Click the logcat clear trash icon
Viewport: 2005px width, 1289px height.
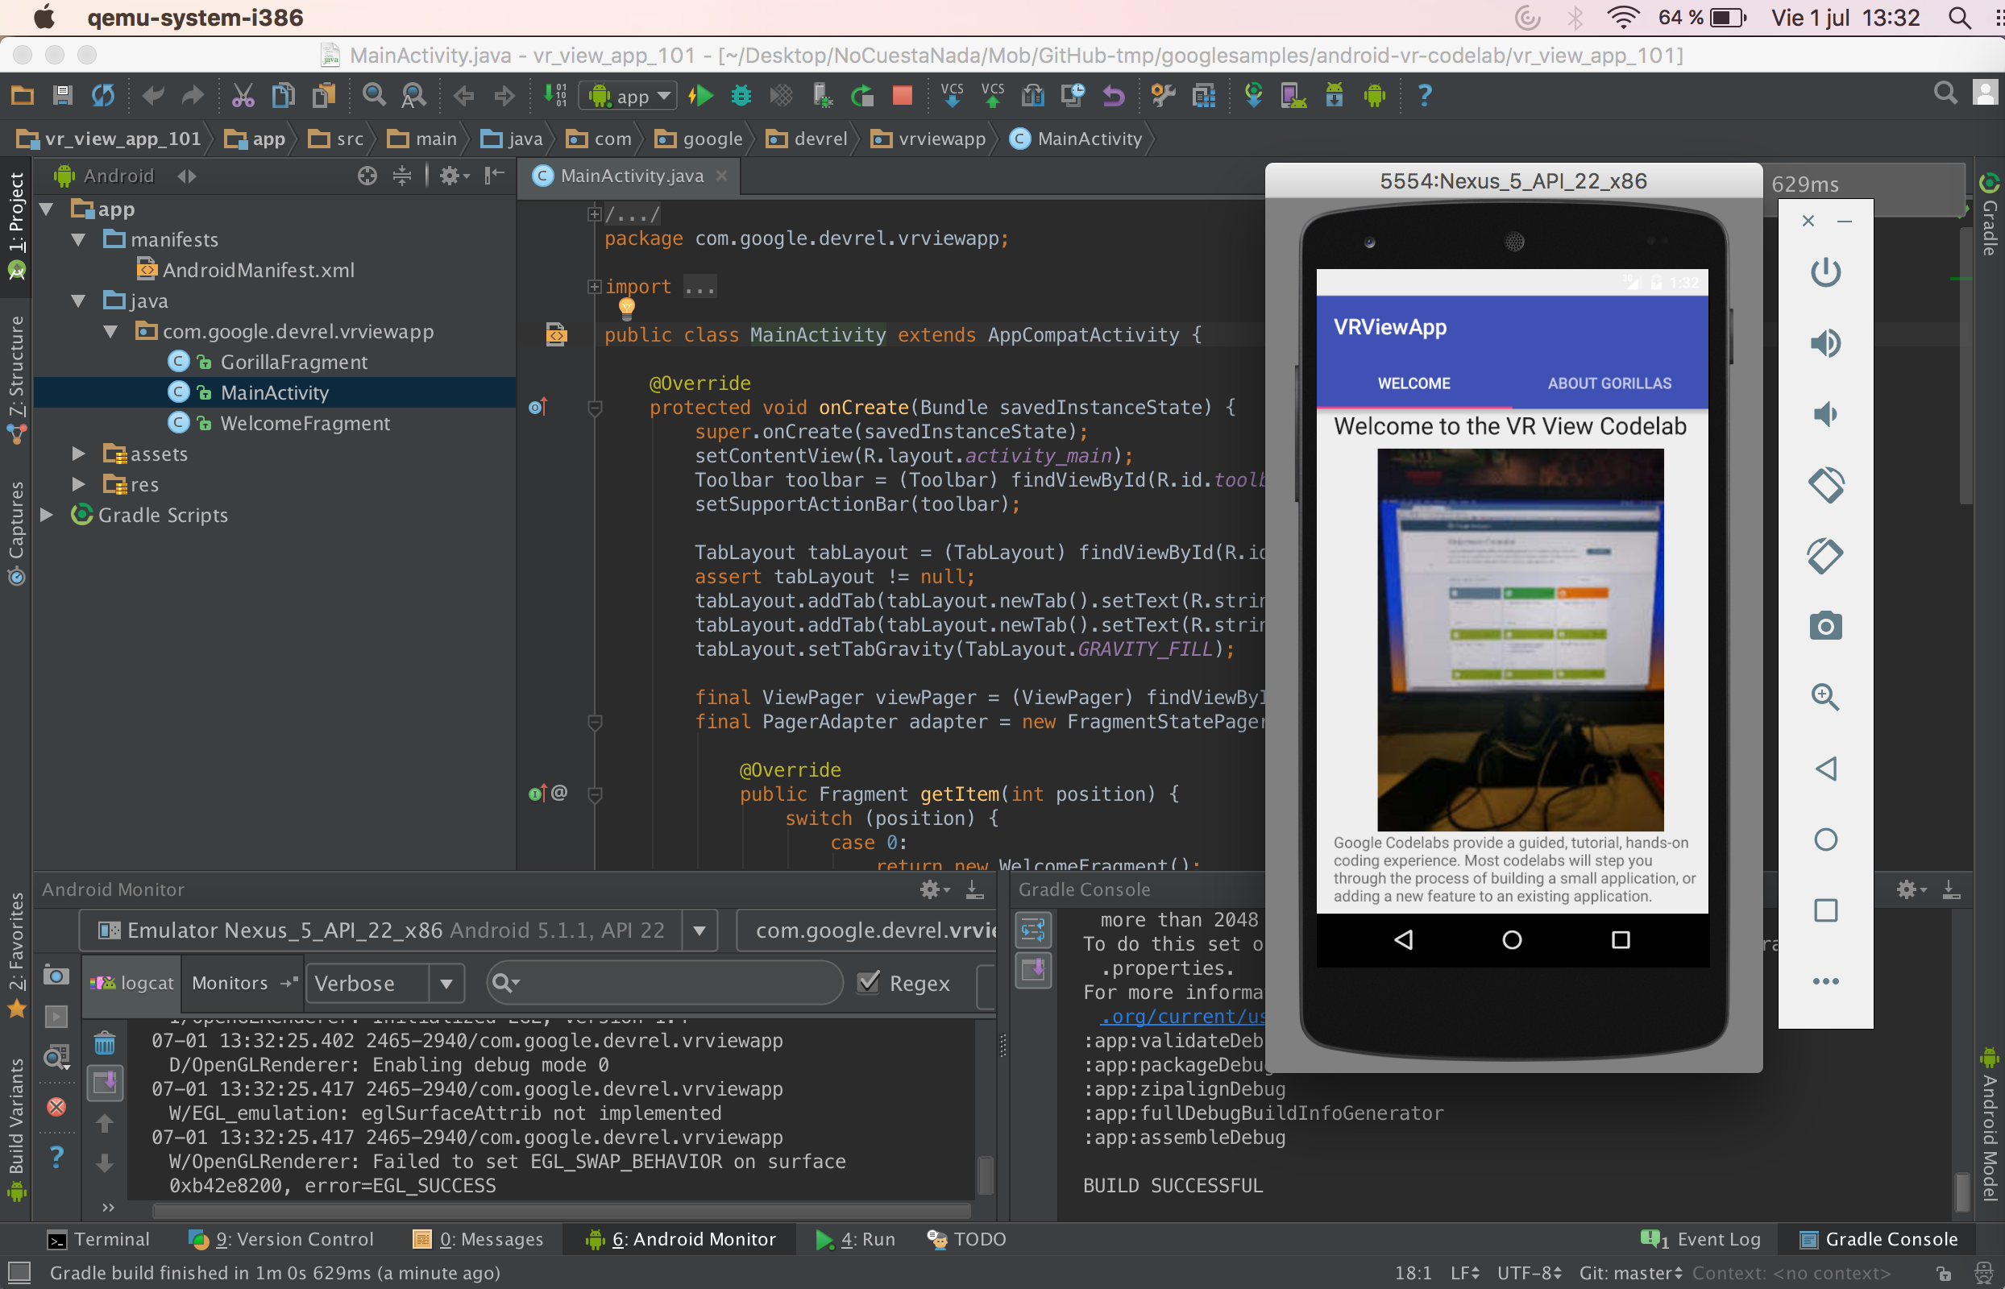[105, 1043]
